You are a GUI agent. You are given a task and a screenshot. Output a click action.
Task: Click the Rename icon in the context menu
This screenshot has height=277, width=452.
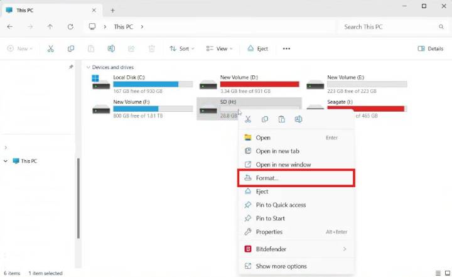coord(298,119)
